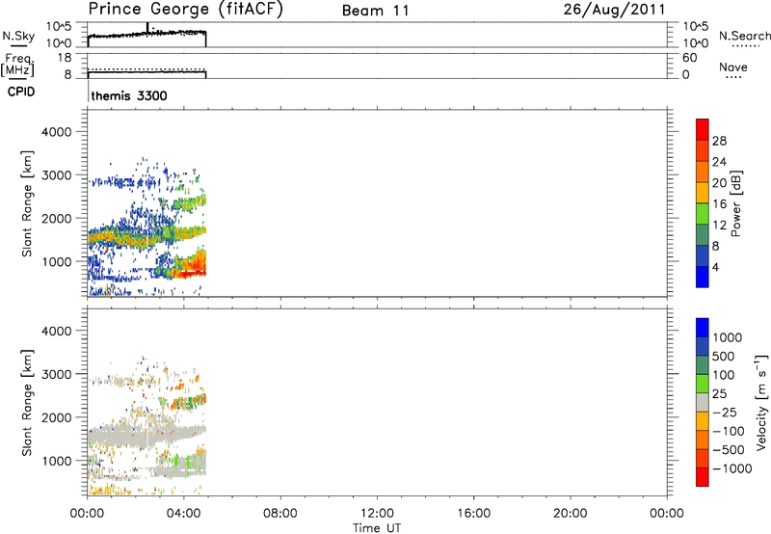Screen dimensions: 771x534
Task: Select the 'Beam 11' label
Action: pyautogui.click(x=375, y=11)
